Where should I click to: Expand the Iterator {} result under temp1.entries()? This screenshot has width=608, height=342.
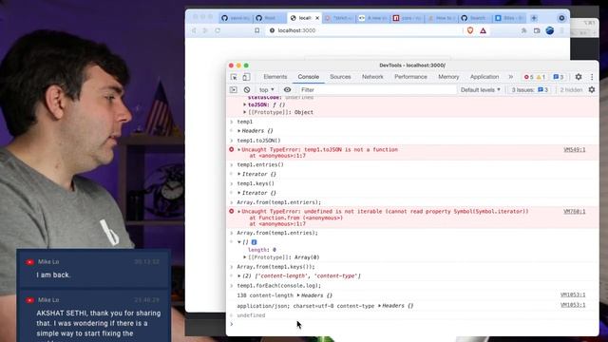tap(238, 174)
